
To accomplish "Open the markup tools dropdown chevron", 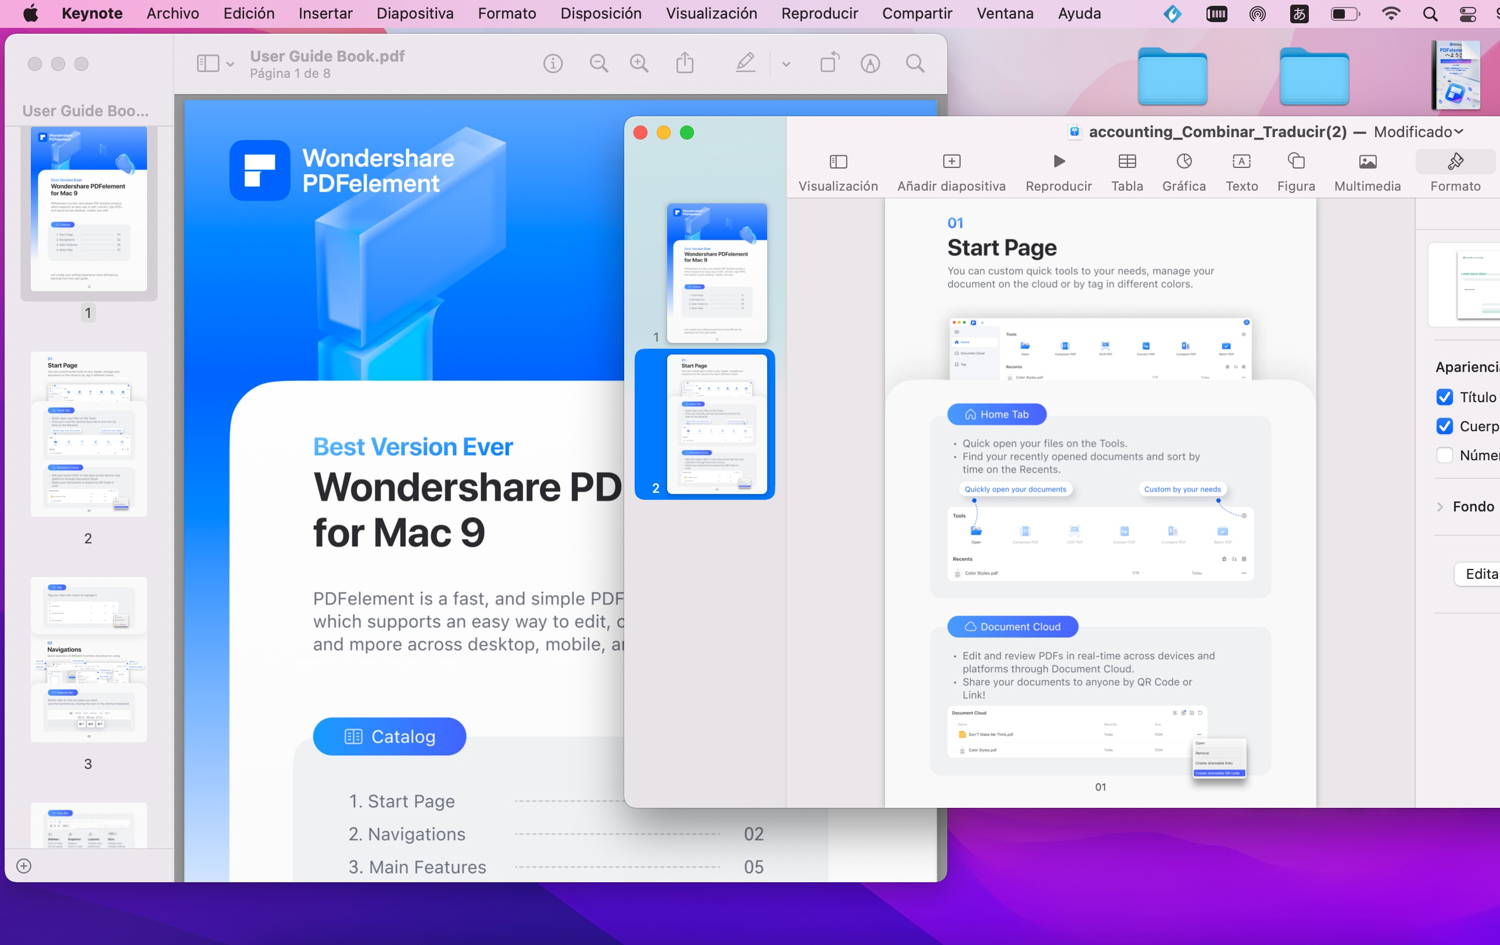I will pyautogui.click(x=786, y=63).
